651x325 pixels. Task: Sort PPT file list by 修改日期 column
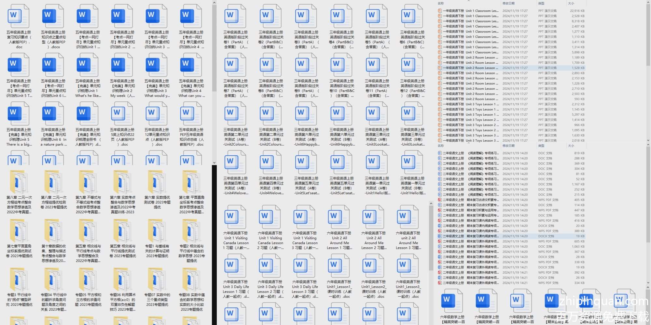point(508,3)
